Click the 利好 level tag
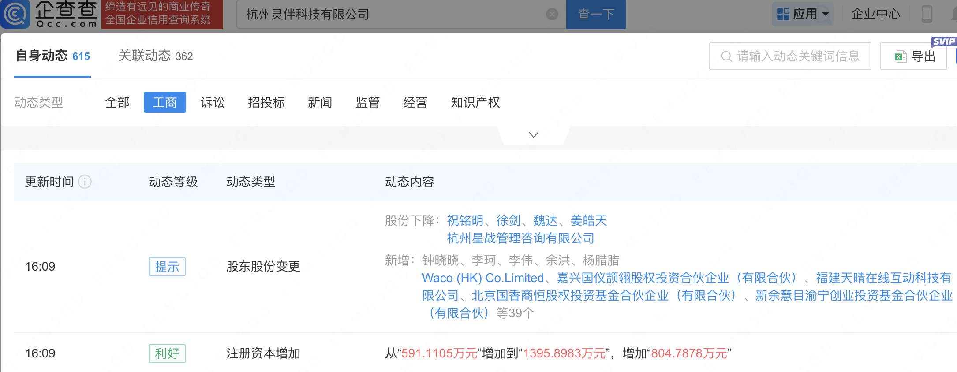 tap(167, 353)
